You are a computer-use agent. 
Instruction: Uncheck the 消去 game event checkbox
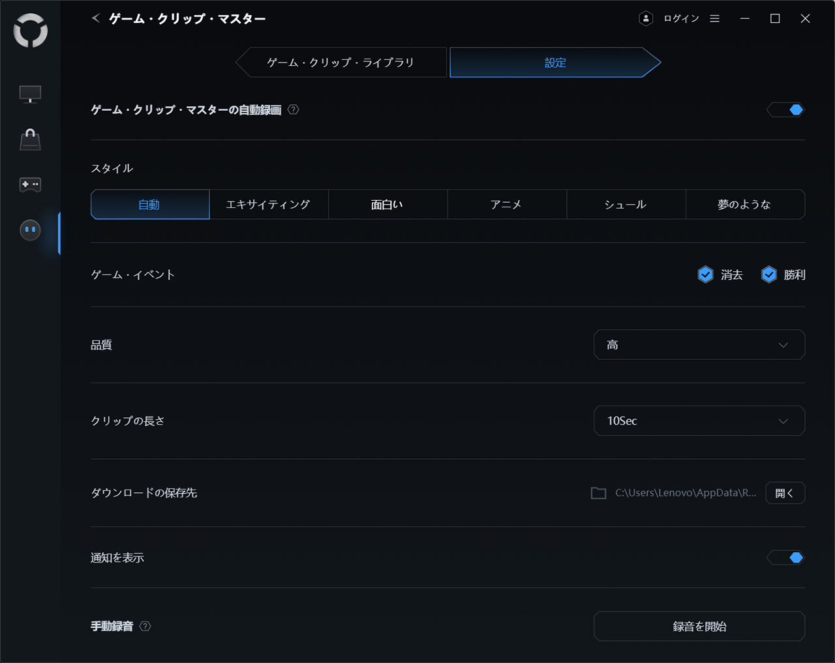tap(705, 274)
